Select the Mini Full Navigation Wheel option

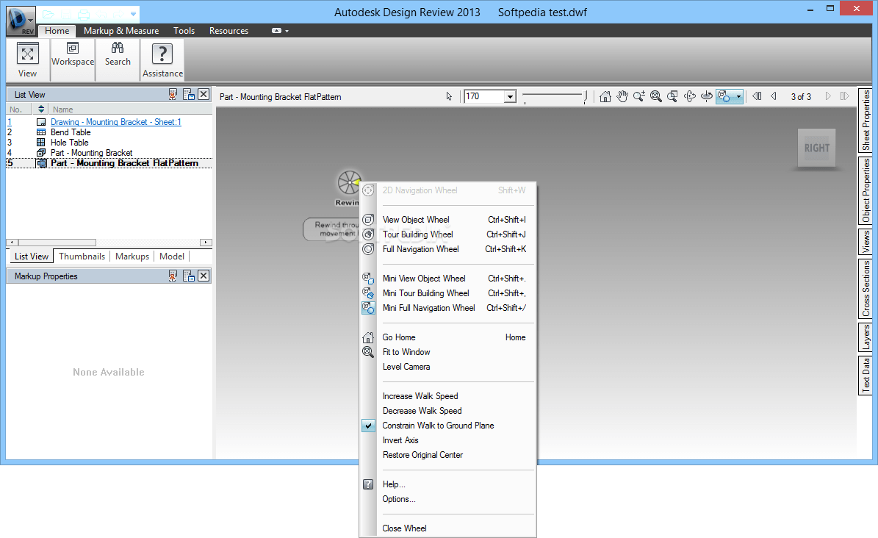[429, 308]
